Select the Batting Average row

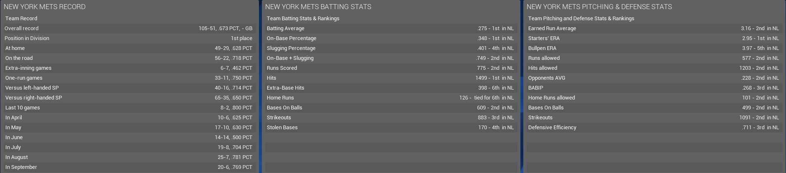pyautogui.click(x=390, y=28)
